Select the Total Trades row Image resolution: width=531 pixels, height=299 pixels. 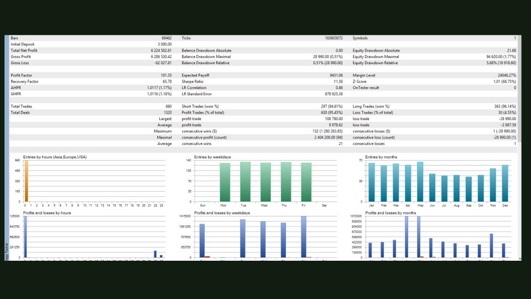pyautogui.click(x=91, y=106)
